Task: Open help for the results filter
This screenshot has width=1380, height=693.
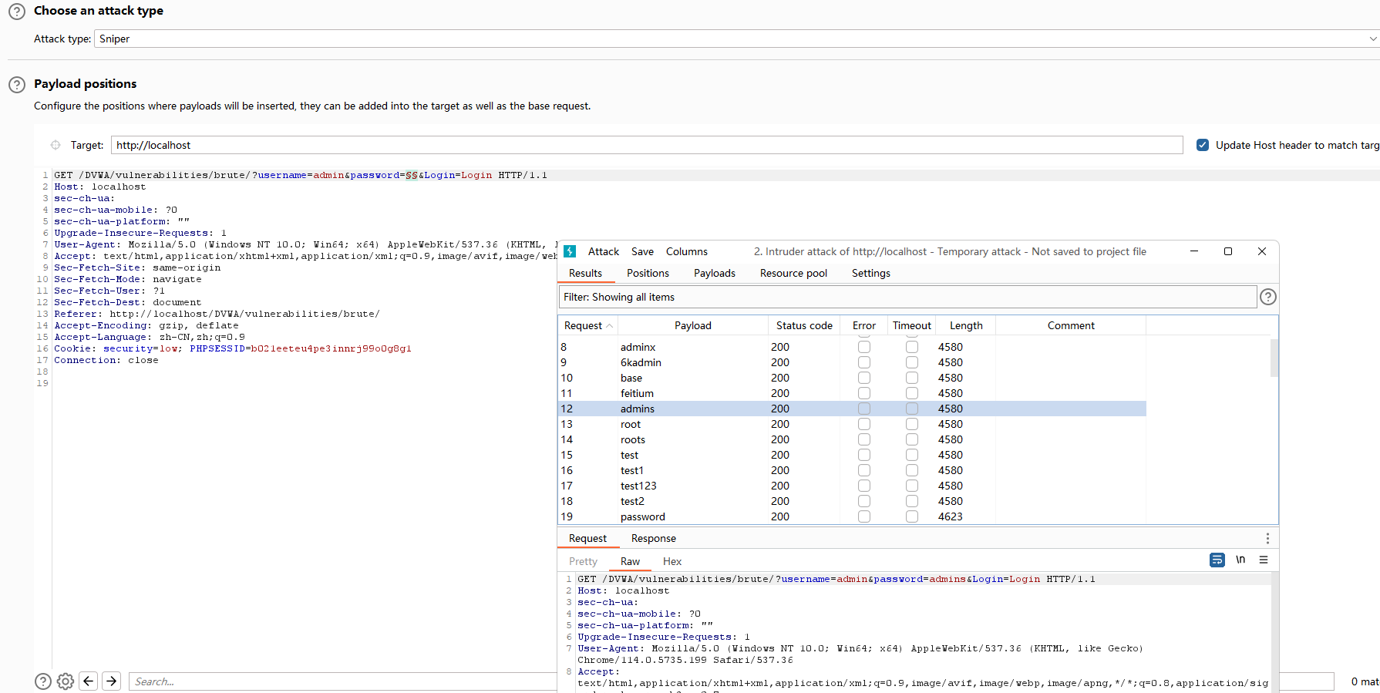Action: (1268, 297)
